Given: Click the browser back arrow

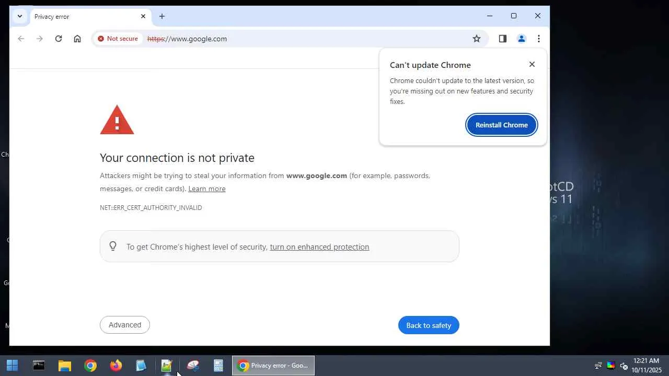Looking at the screenshot, I should (x=21, y=39).
